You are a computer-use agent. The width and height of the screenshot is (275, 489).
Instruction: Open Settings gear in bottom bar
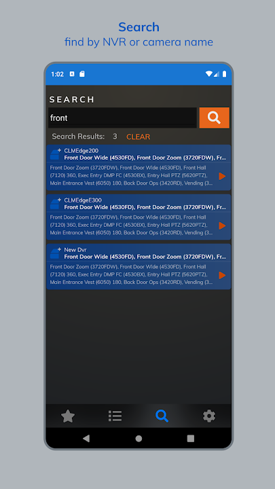[209, 416]
